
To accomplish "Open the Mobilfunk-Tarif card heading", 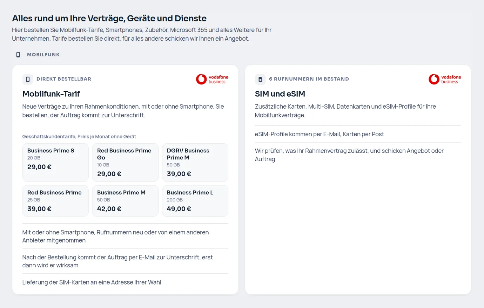I will coord(51,94).
